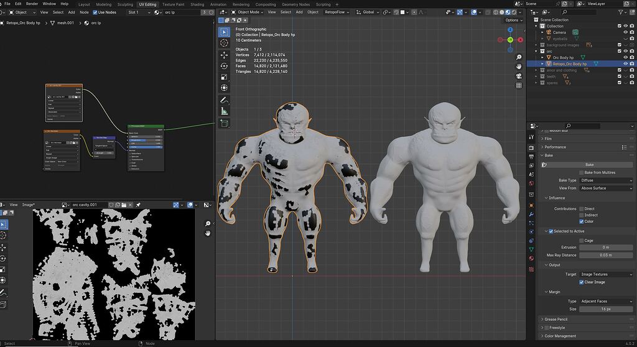The image size is (637, 347).
Task: Enable the Direct contributions checkbox
Action: tap(582, 209)
